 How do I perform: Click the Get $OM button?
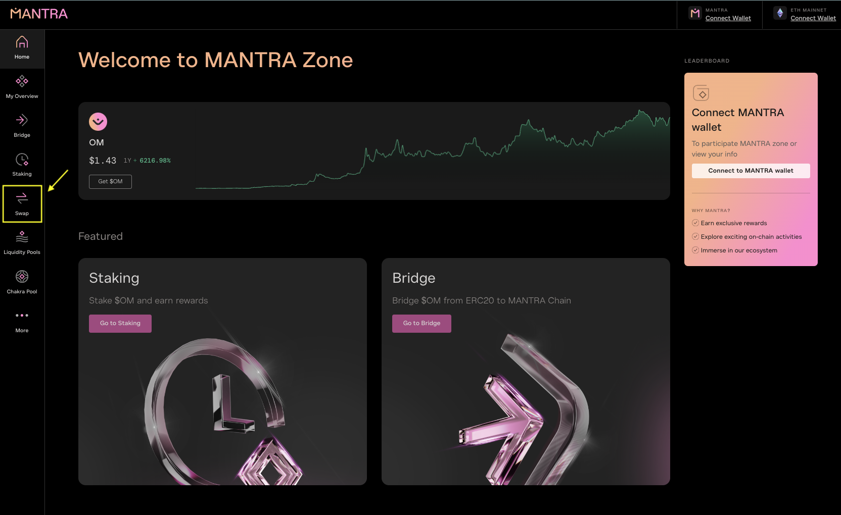pyautogui.click(x=110, y=182)
